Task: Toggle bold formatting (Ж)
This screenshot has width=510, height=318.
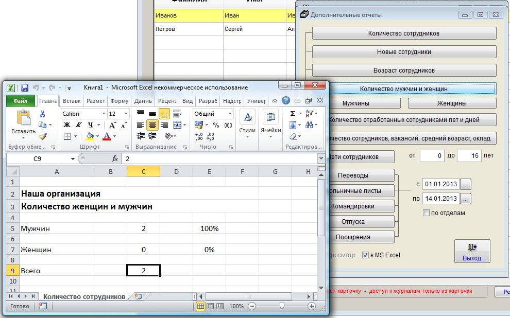Action: click(x=66, y=125)
